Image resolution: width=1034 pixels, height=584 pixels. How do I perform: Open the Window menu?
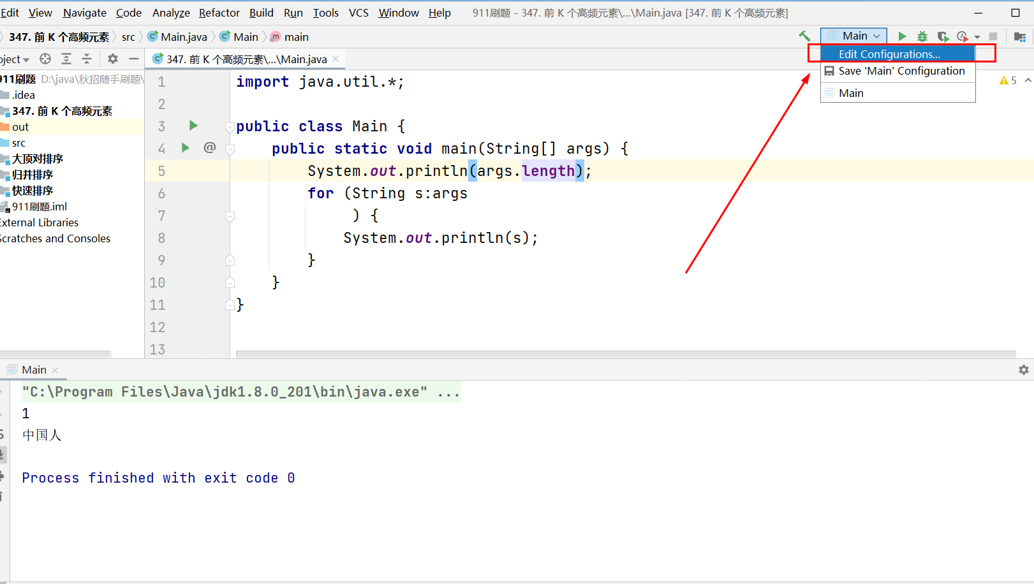pyautogui.click(x=399, y=13)
